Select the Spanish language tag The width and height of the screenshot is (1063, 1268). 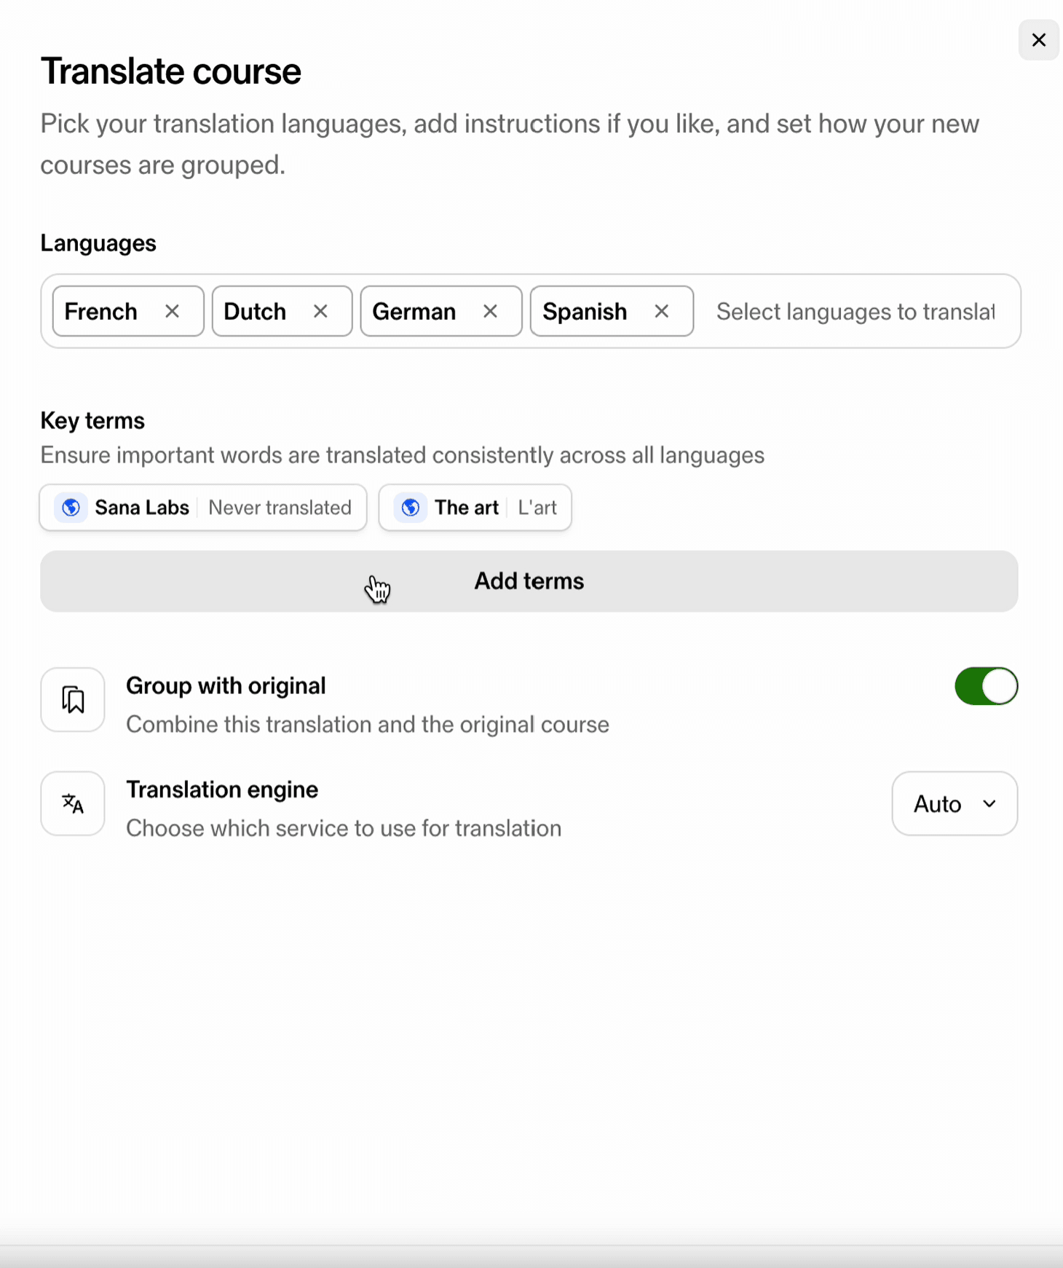click(x=584, y=312)
